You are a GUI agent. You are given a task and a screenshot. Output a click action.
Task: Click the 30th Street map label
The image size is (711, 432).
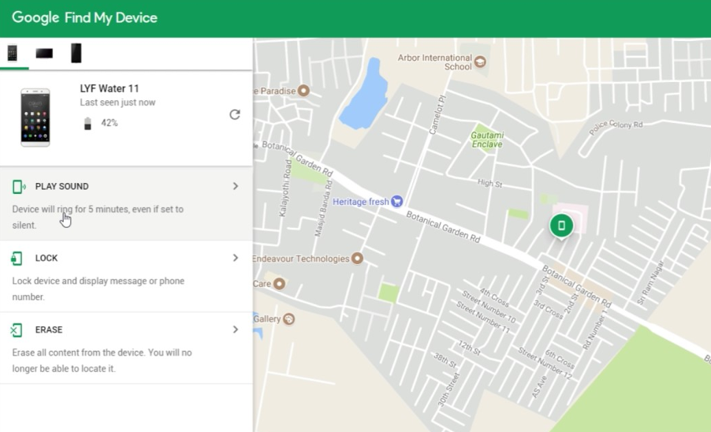(449, 389)
